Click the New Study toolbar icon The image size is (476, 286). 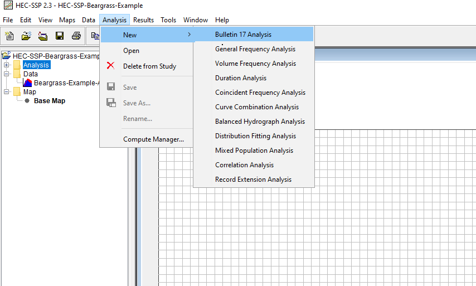[x=9, y=36]
